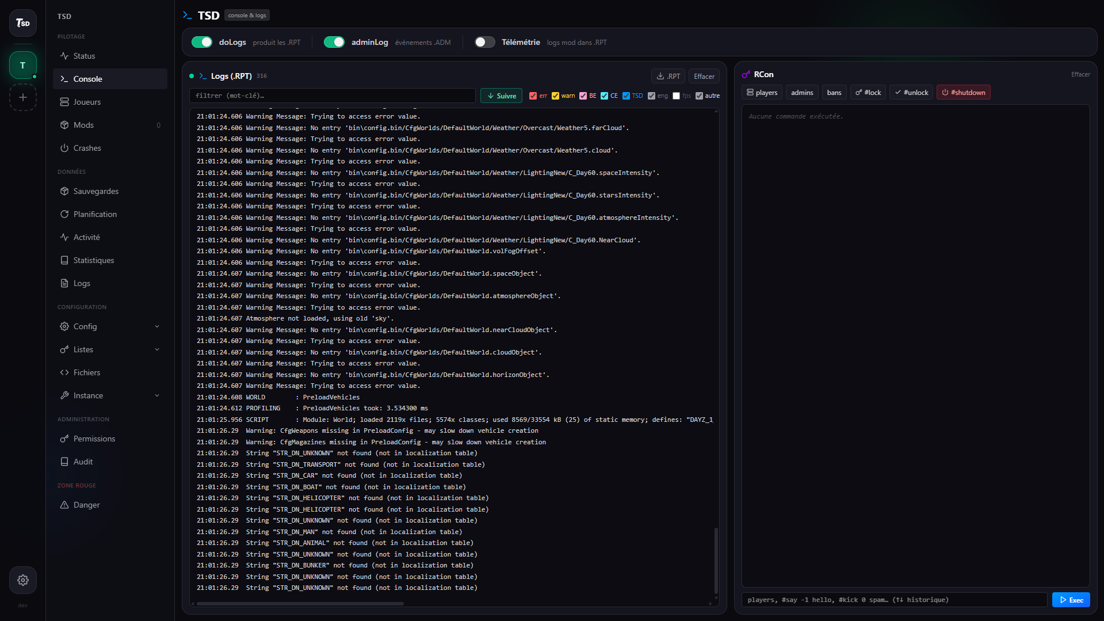Uncheck the autre log filter
The image size is (1104, 621).
tap(699, 96)
